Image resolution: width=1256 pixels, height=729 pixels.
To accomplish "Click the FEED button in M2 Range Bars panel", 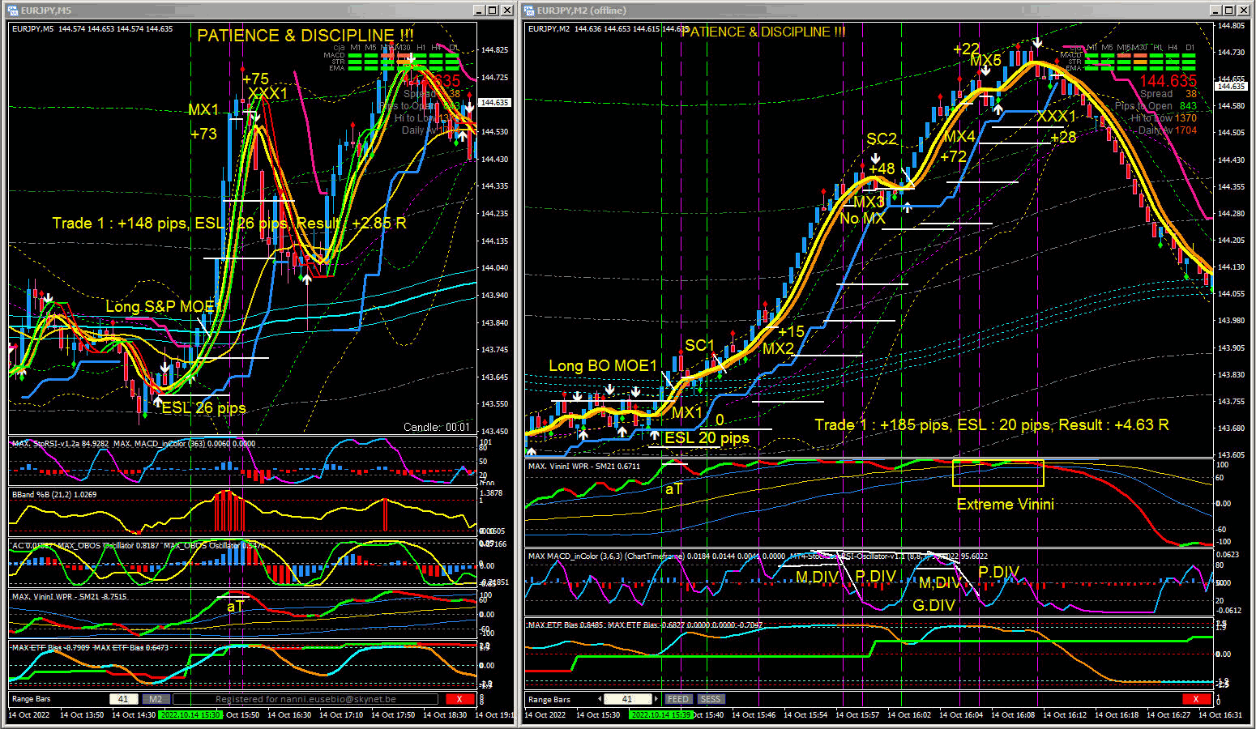I will click(678, 699).
